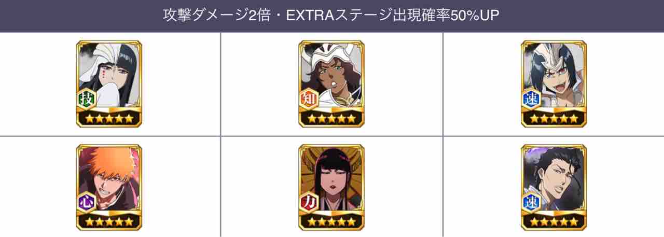Click the red 力 attribute badge
This screenshot has width=664, height=237.
pos(308,202)
